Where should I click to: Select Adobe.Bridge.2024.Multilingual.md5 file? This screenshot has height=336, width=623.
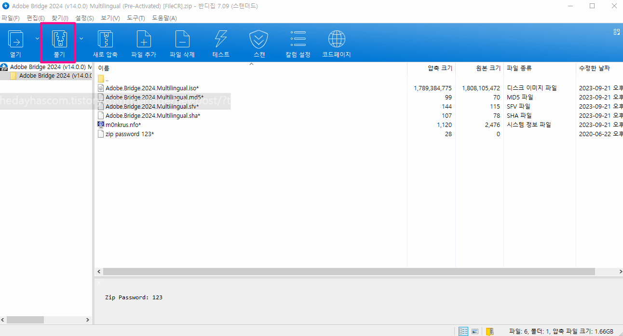pyautogui.click(x=154, y=97)
